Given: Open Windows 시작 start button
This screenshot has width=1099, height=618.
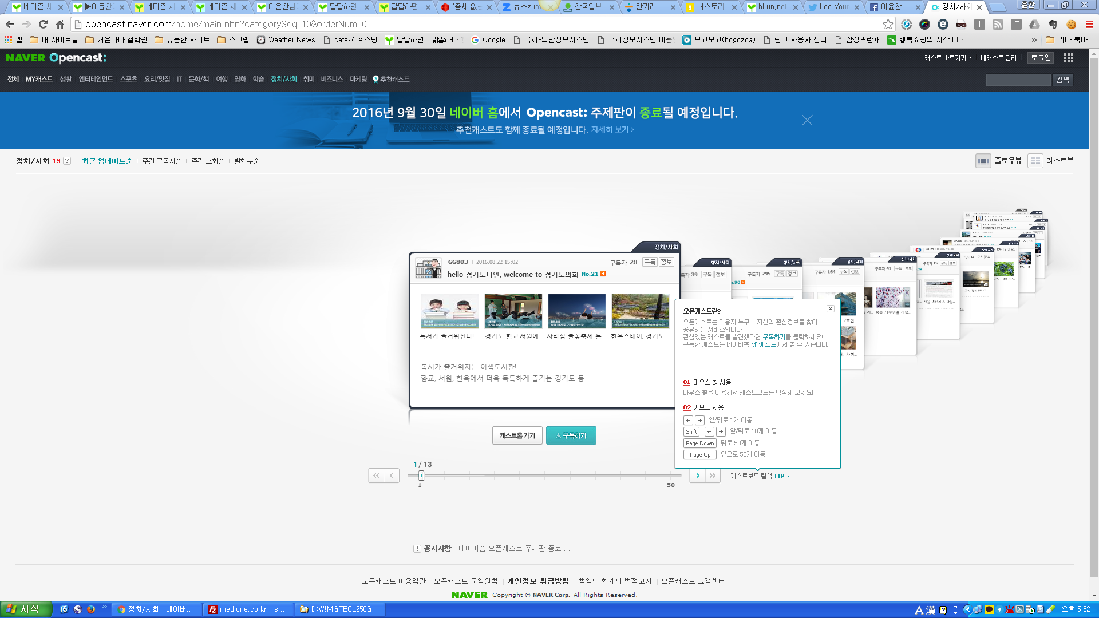Looking at the screenshot, I should tap(26, 609).
